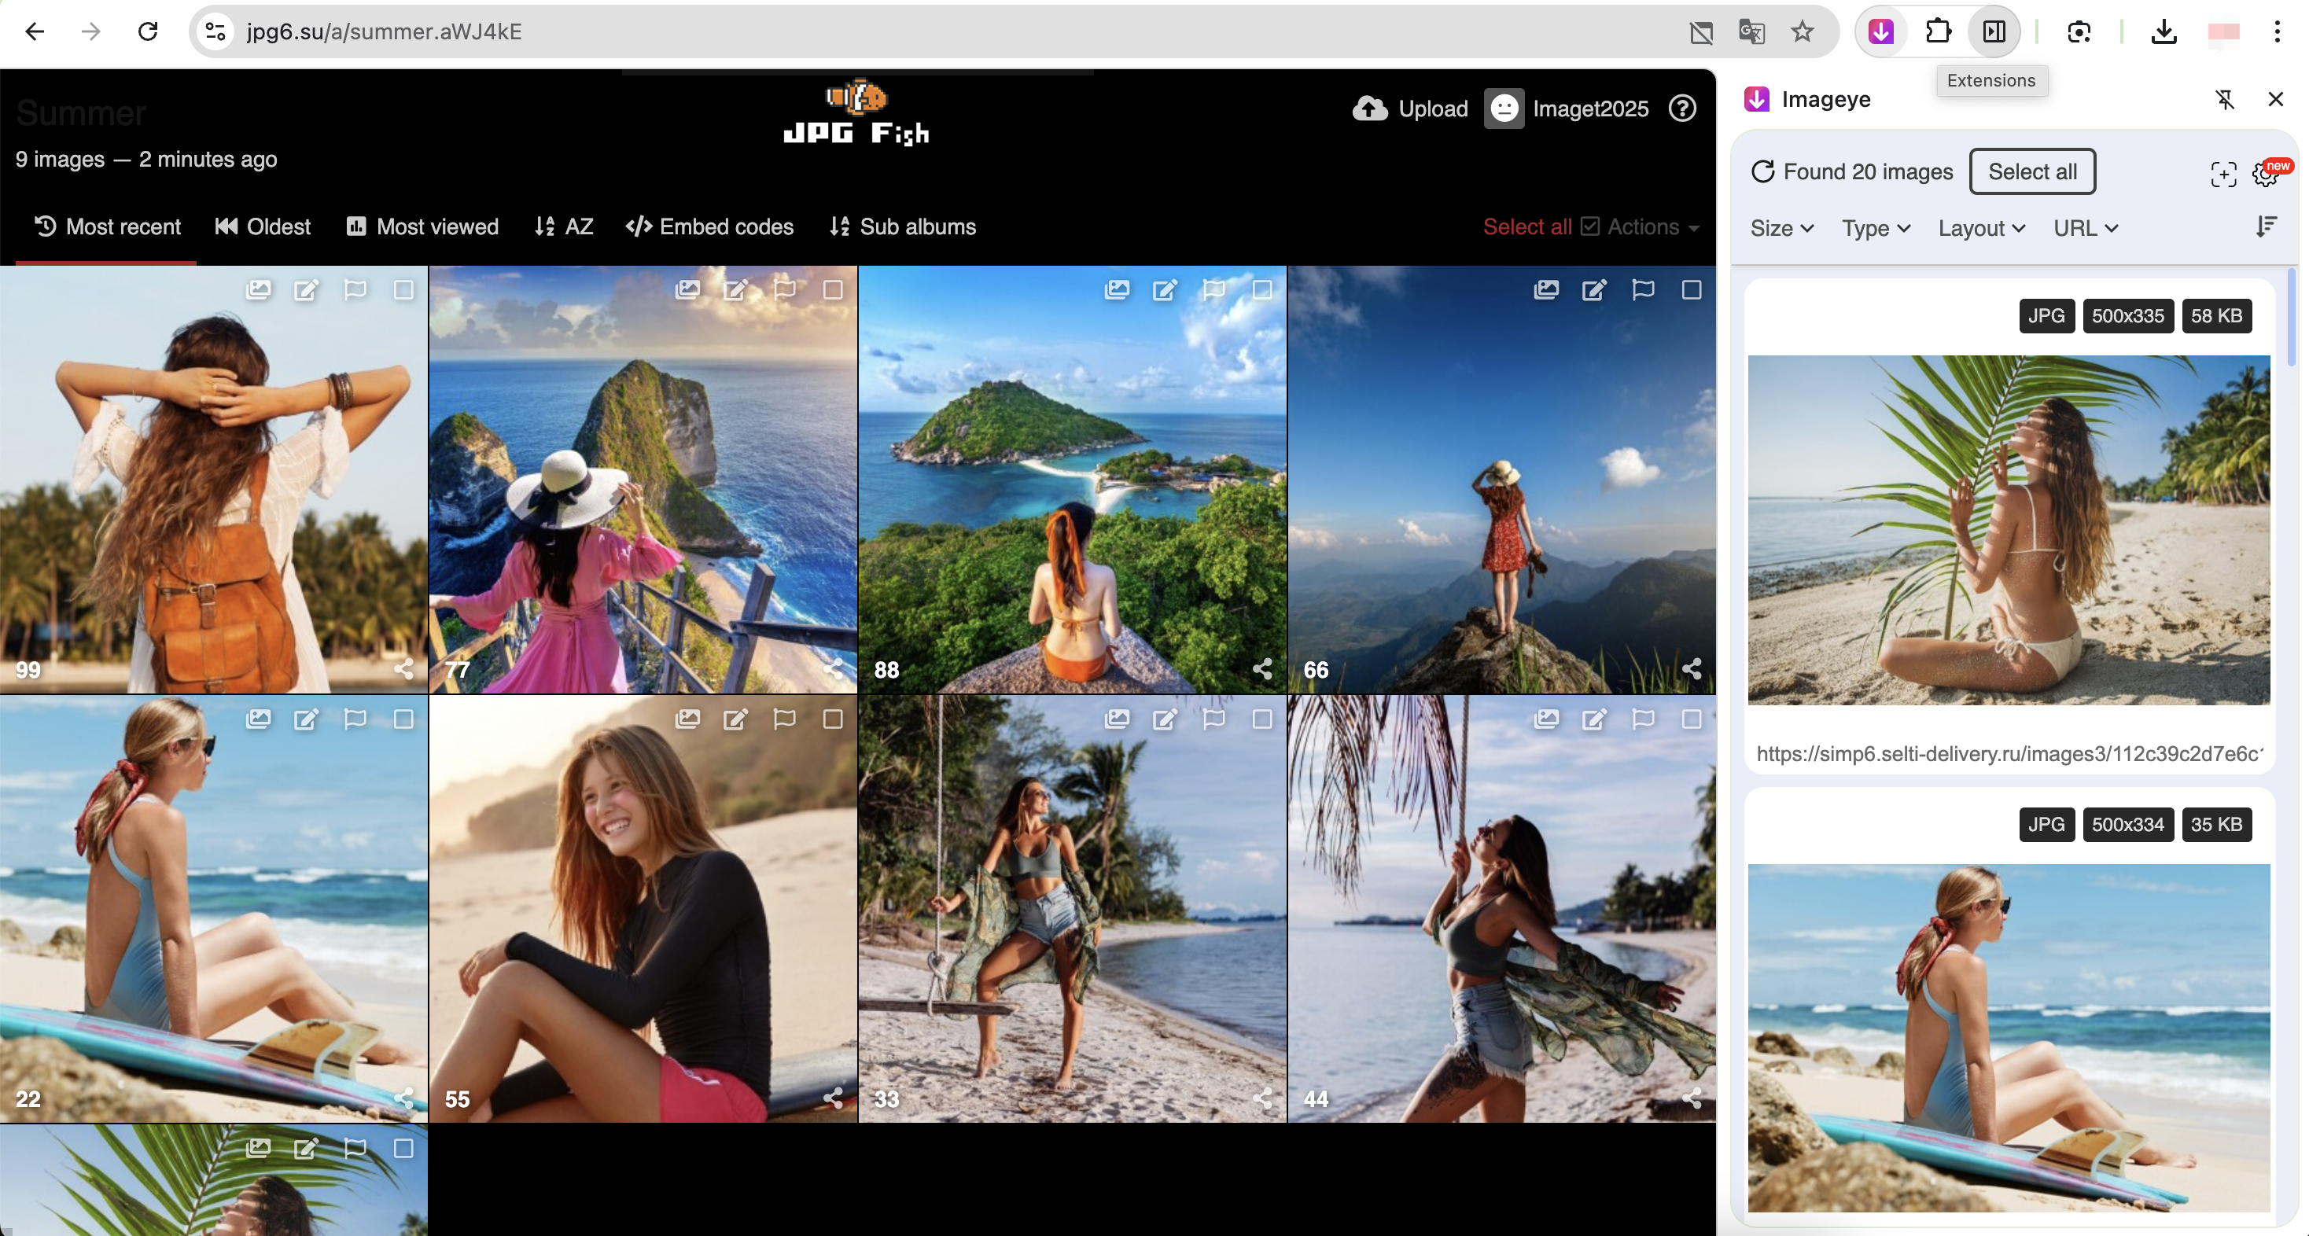Unpin the Imageye side panel
The height and width of the screenshot is (1236, 2309).
point(2224,100)
